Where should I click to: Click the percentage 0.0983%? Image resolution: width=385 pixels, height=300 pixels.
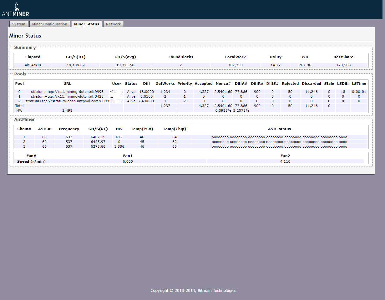pos(223,110)
